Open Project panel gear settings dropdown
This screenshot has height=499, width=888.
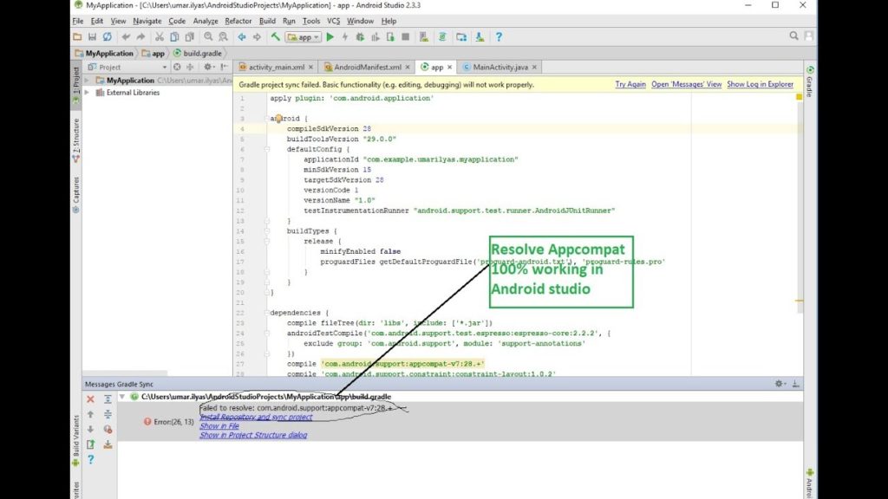[208, 67]
